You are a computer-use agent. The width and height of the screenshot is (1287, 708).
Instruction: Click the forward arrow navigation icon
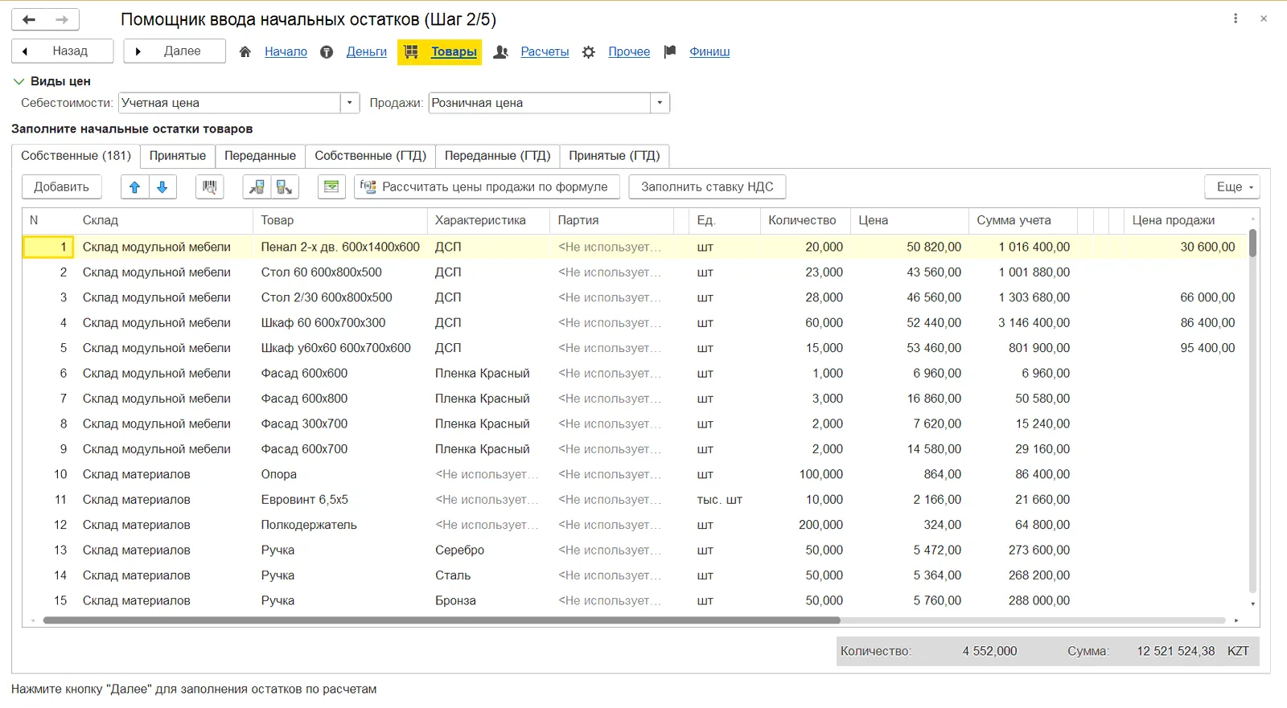62,19
